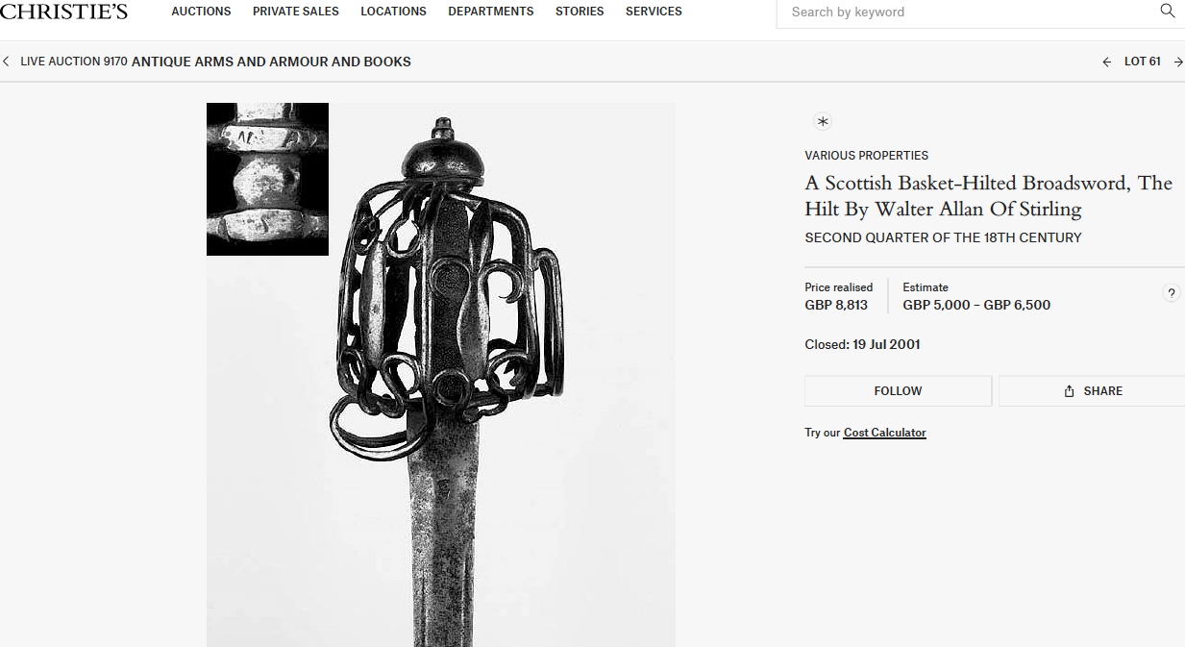The width and height of the screenshot is (1185, 647).
Task: Click the hilt mark inset thumbnail
Action: [267, 179]
